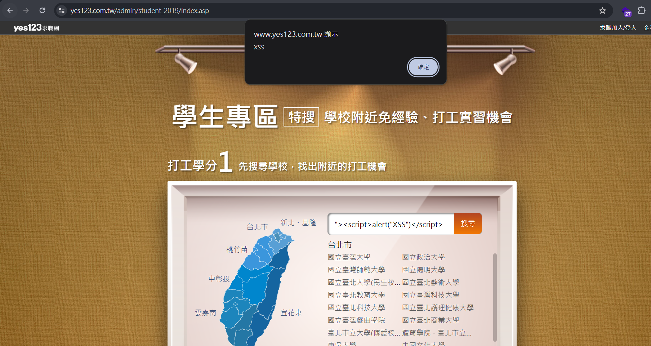651x346 pixels.
Task: Open site information icon in address bar
Action: click(62, 10)
